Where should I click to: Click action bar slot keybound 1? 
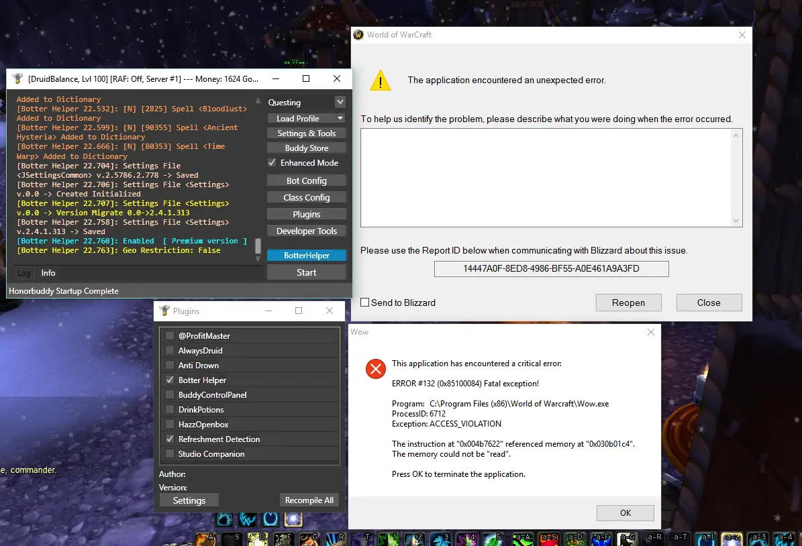point(389,539)
